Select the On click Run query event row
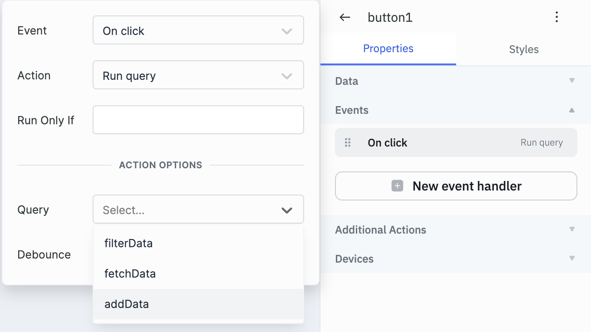The image size is (591, 332). coord(456,143)
